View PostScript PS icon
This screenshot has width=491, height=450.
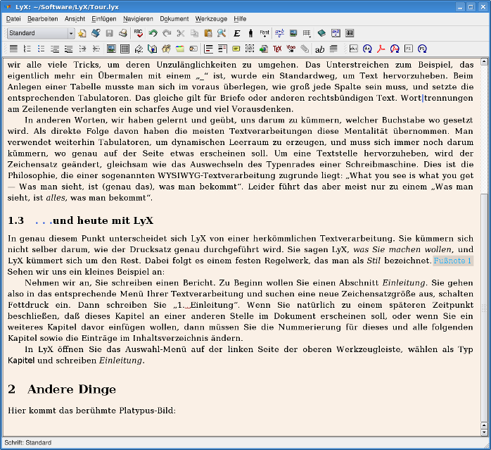click(409, 49)
